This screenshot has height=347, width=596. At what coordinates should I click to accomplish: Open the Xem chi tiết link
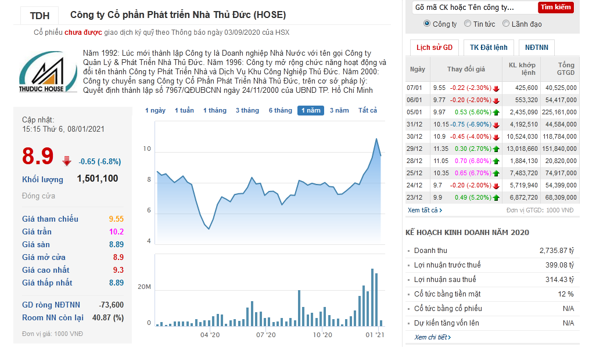pyautogui.click(x=433, y=337)
